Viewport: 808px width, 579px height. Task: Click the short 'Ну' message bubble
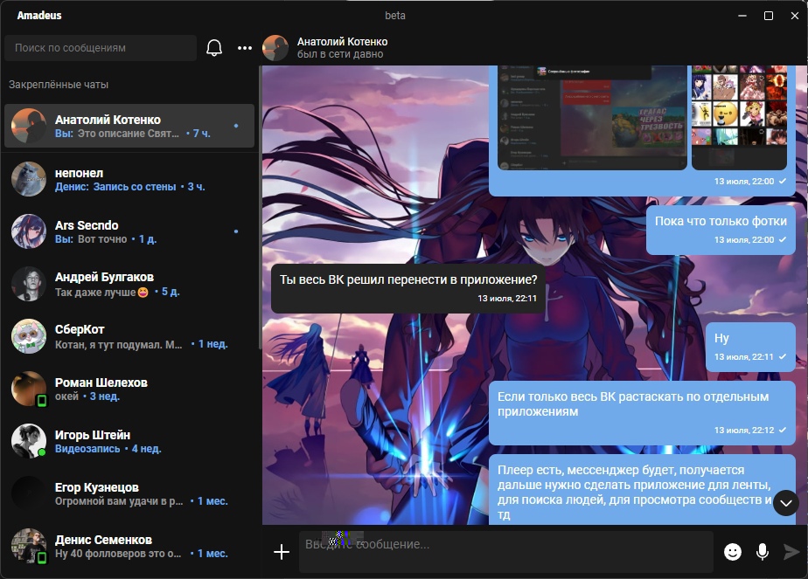[750, 347]
